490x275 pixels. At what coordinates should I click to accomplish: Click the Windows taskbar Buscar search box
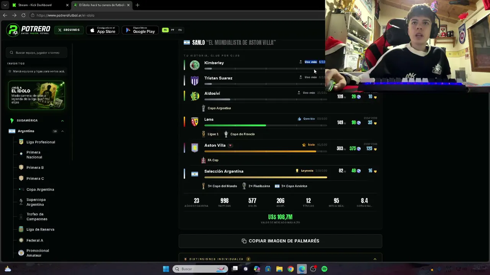[x=200, y=269]
